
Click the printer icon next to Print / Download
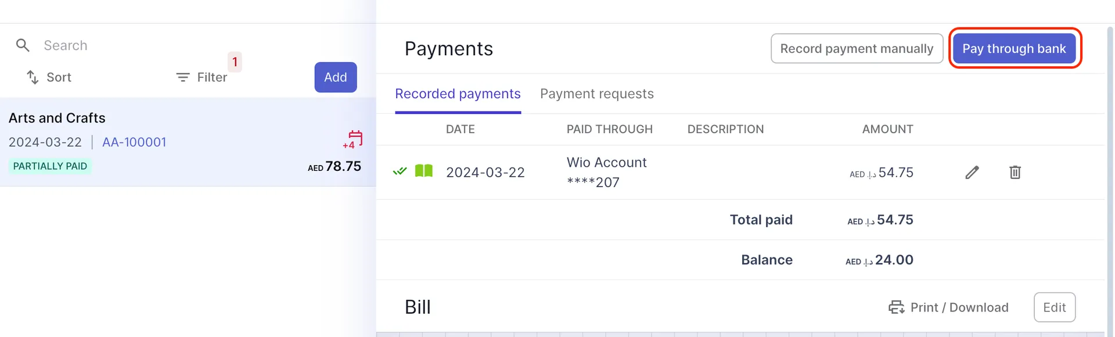896,307
